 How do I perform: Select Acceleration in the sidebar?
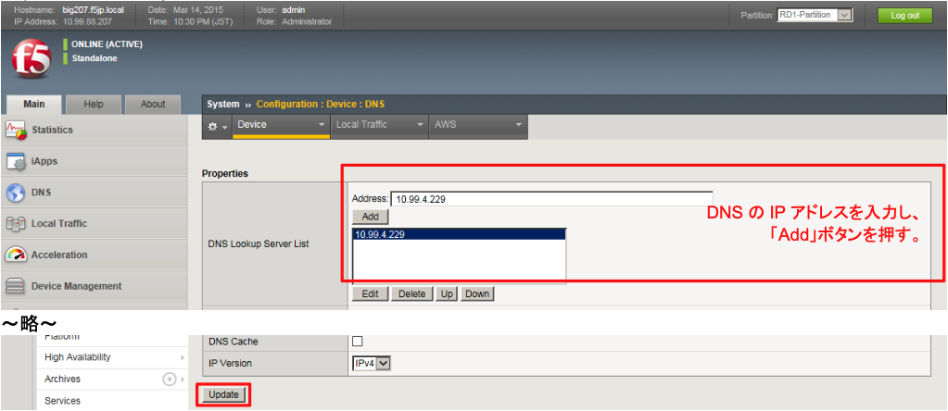click(59, 255)
